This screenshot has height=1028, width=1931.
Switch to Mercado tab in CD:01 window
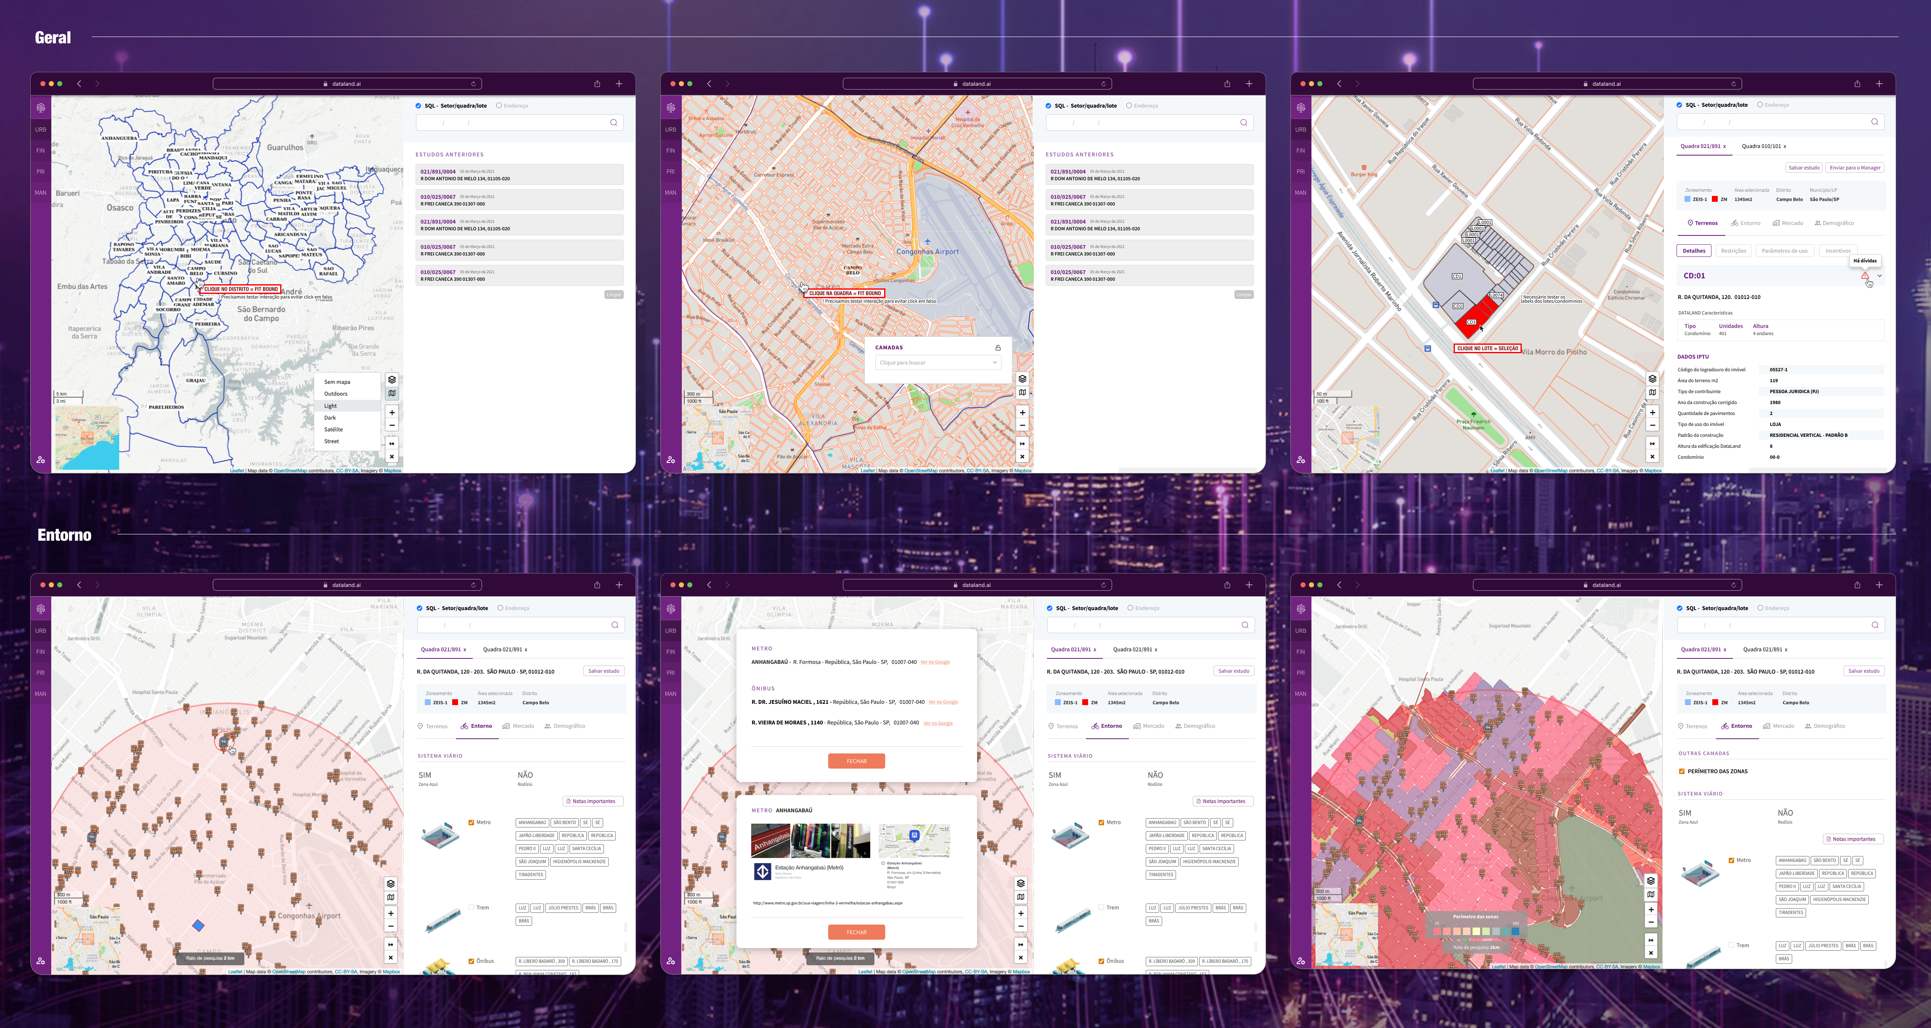1788,223
